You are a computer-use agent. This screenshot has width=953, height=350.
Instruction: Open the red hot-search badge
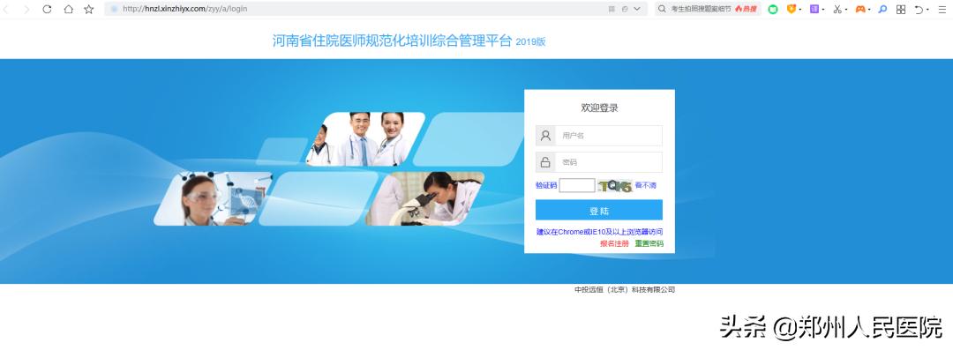click(x=747, y=9)
